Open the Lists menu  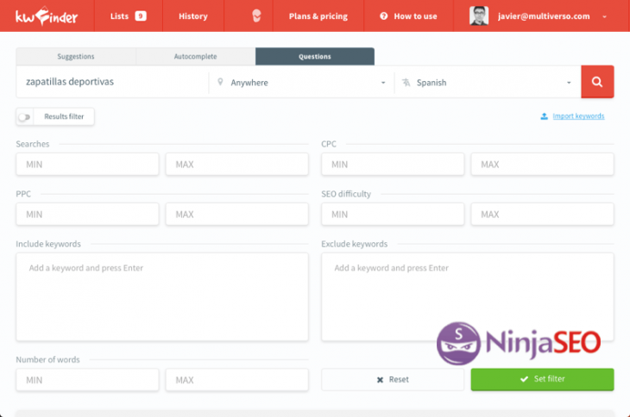(129, 16)
